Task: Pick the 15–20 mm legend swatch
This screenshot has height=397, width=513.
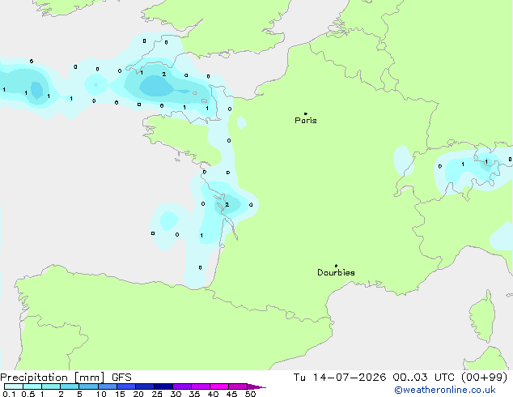Action: pos(126,386)
